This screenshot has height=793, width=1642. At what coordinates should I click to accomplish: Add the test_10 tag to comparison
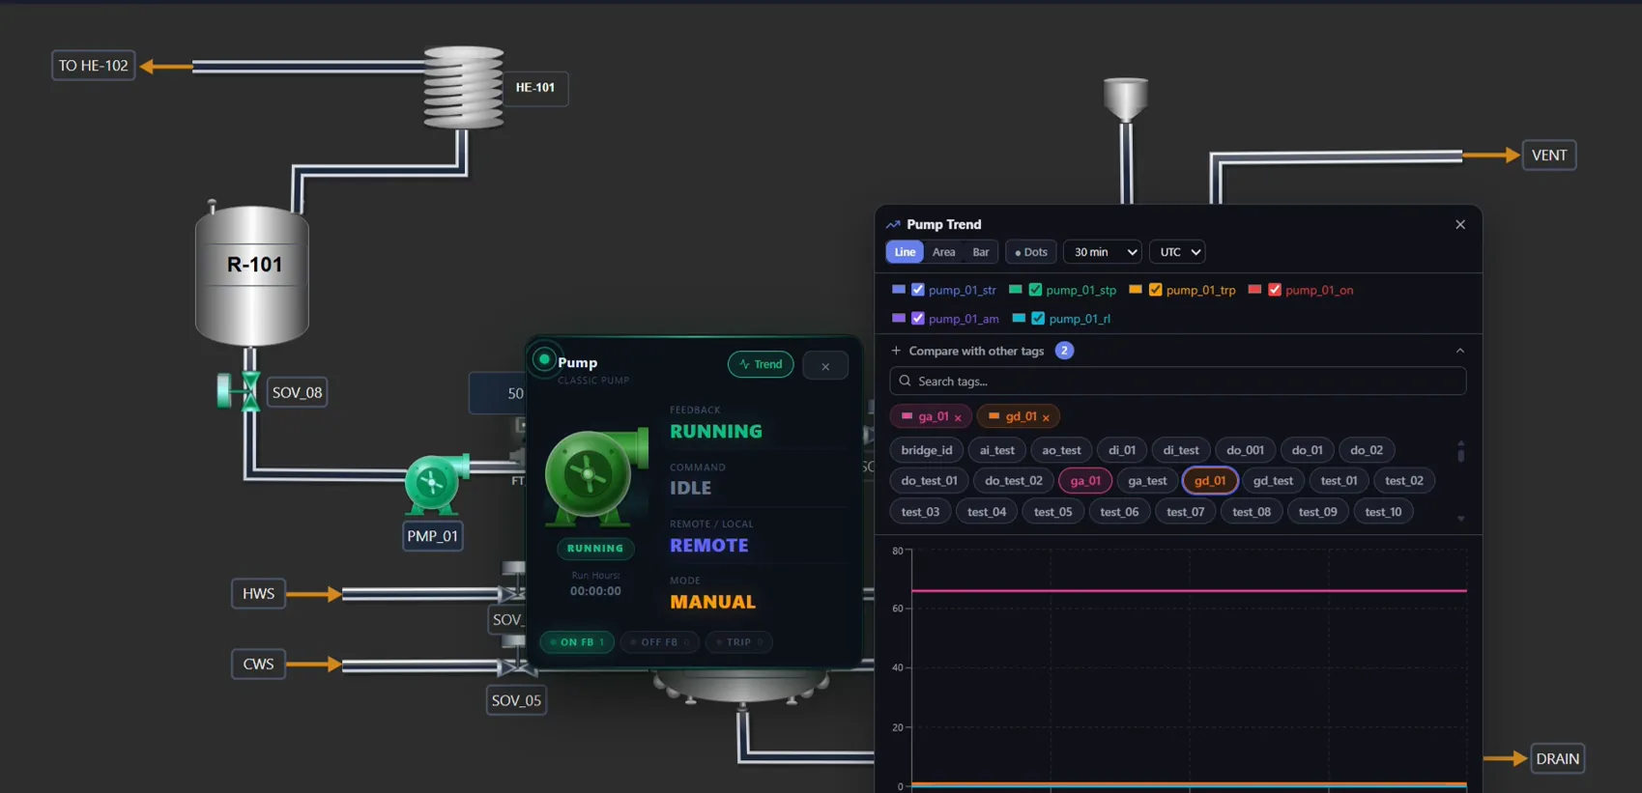coord(1383,512)
